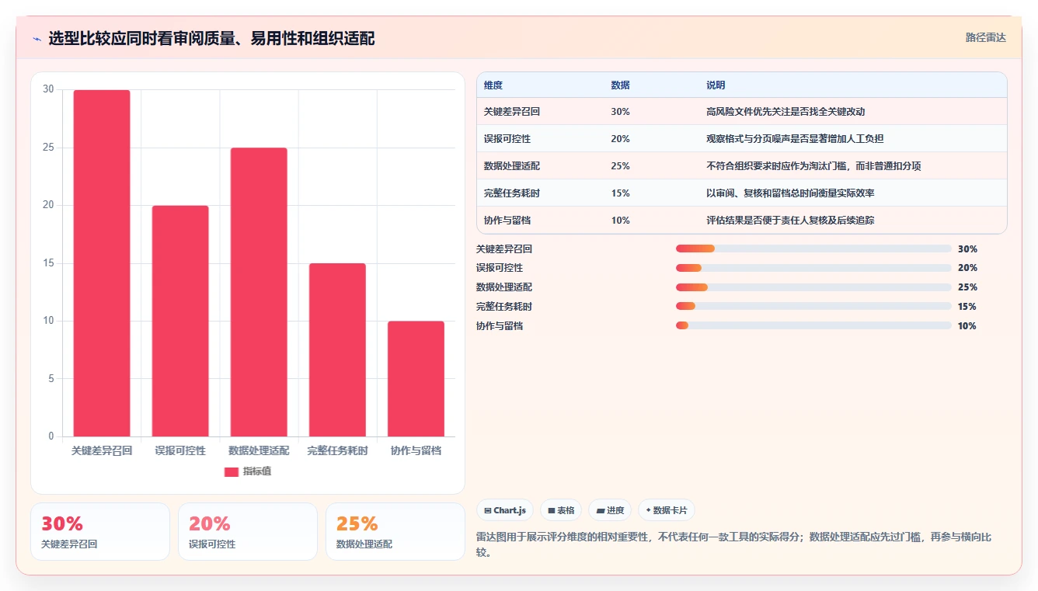Click the page title 选型比较应同时看审阅质量
The width and height of the screenshot is (1038, 591).
[211, 38]
